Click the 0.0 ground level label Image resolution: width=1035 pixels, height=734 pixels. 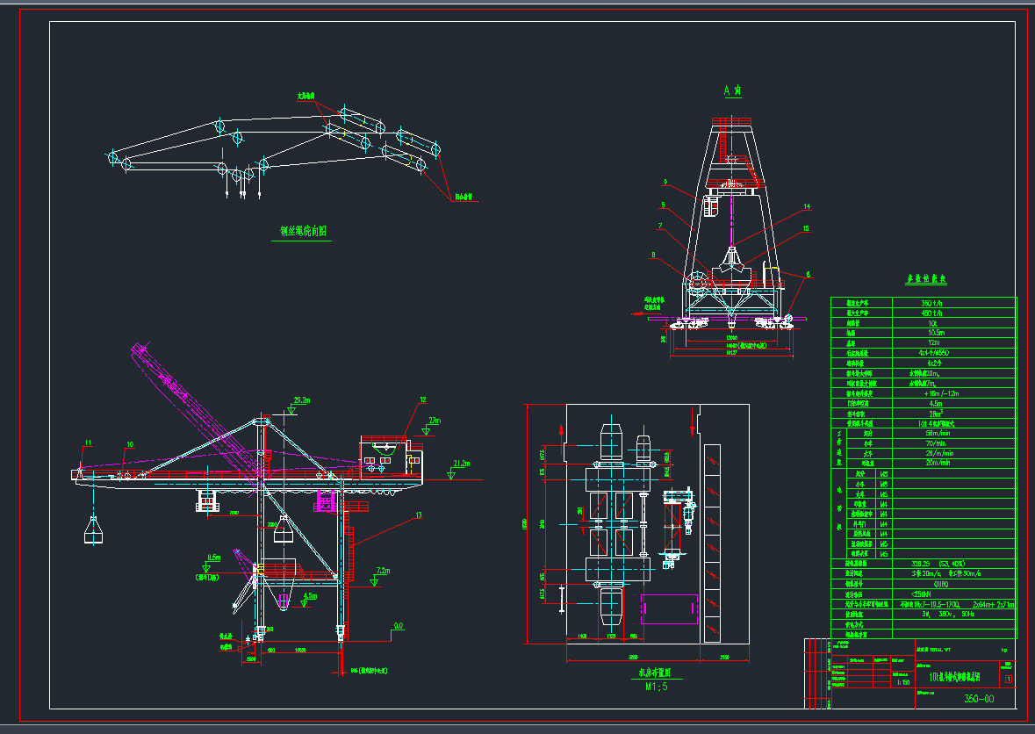coord(399,627)
